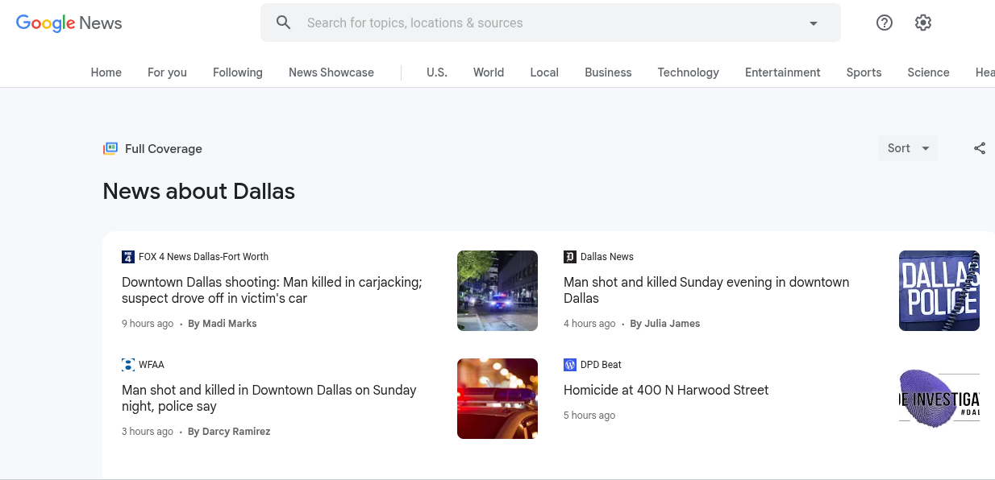Viewport: 995px width, 480px height.
Task: Open WFAA 'police say' shooting article
Action: (x=269, y=398)
